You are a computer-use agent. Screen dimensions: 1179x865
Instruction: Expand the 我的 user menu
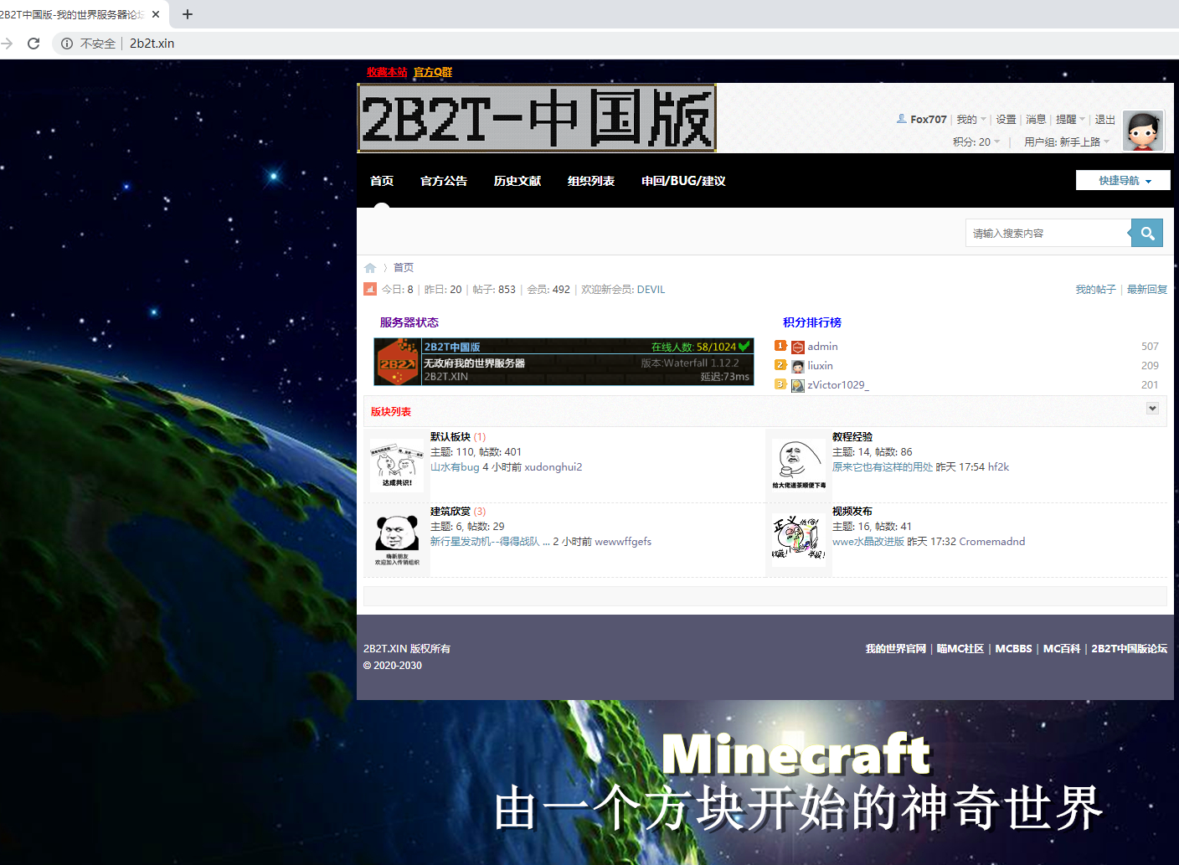[971, 120]
